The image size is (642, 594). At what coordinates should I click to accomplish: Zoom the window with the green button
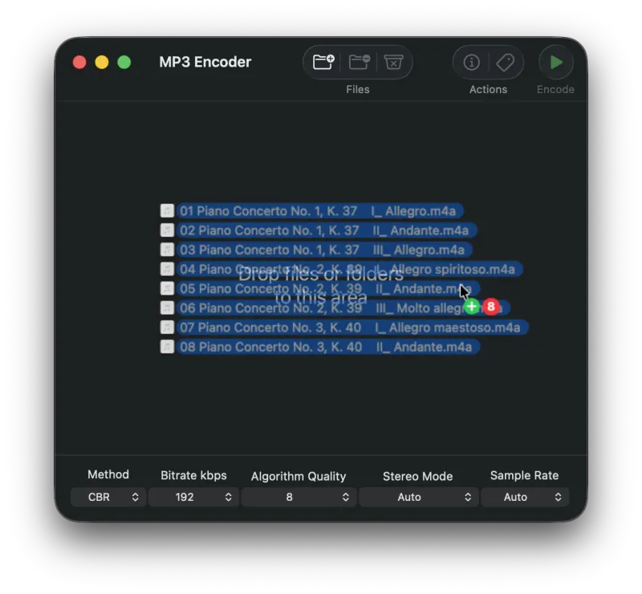[124, 63]
